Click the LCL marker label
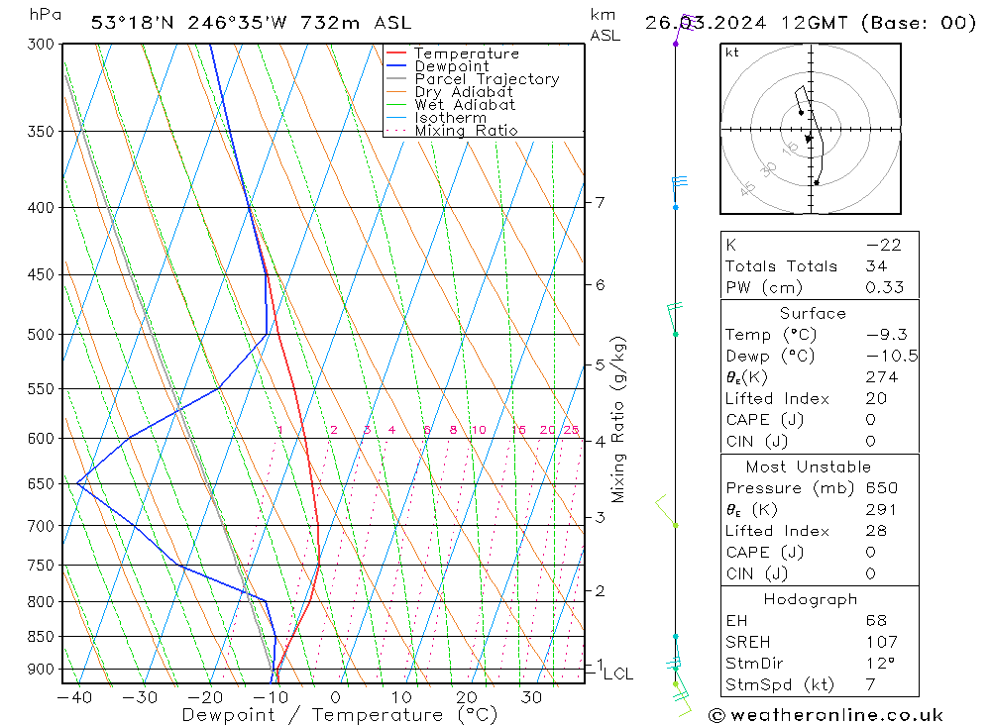The height and width of the screenshot is (726, 991). click(618, 674)
